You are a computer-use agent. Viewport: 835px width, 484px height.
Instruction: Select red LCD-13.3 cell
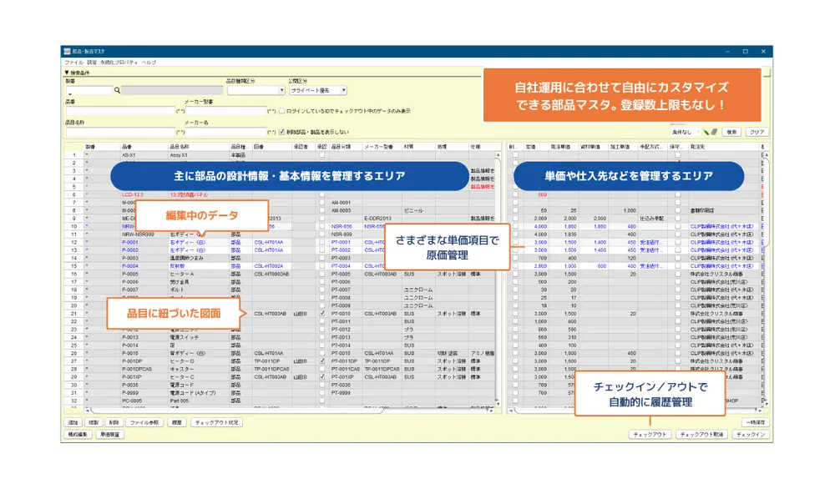(144, 195)
